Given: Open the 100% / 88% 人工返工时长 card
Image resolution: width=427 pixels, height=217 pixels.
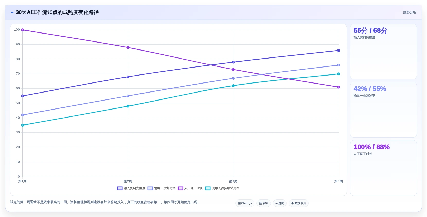Looking at the screenshot, I should pos(384,168).
